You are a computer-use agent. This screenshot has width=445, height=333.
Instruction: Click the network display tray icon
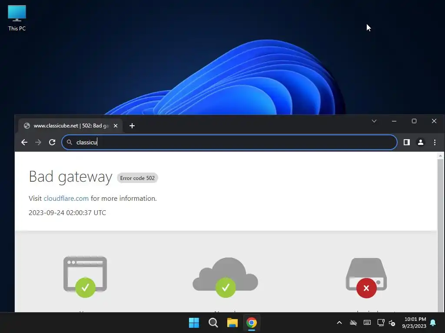coord(381,323)
